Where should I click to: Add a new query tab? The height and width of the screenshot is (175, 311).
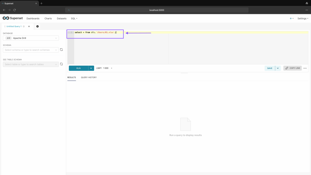37,26
